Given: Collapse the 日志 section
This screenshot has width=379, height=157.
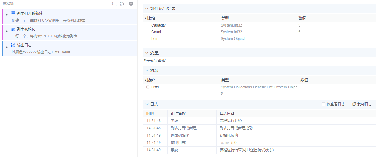Looking at the screenshot, I should tap(146, 104).
